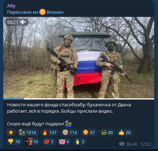The height and width of the screenshot is (151, 158).
Task: Open the Абу sender name
Action: 11,6
